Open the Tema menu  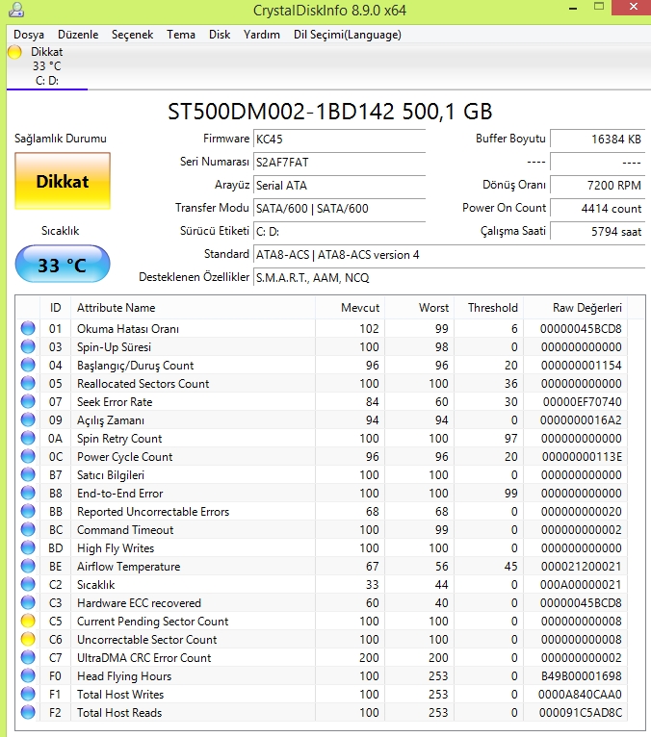click(x=181, y=35)
